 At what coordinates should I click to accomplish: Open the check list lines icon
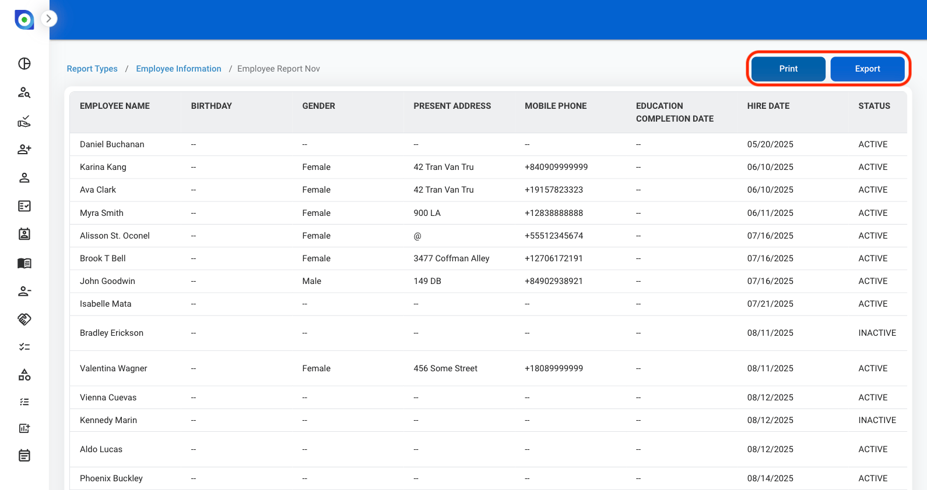(24, 347)
